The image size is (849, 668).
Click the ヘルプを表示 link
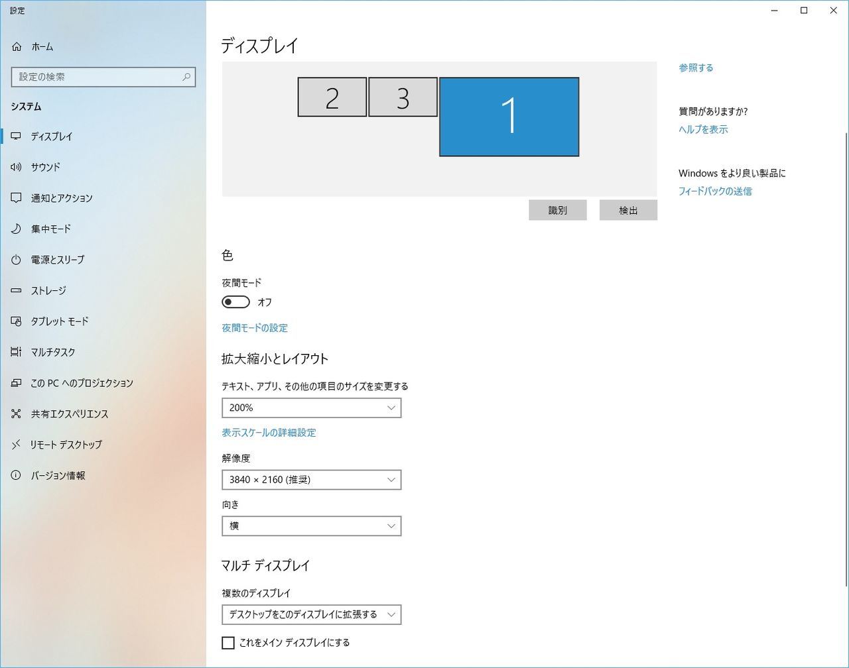[x=703, y=130]
